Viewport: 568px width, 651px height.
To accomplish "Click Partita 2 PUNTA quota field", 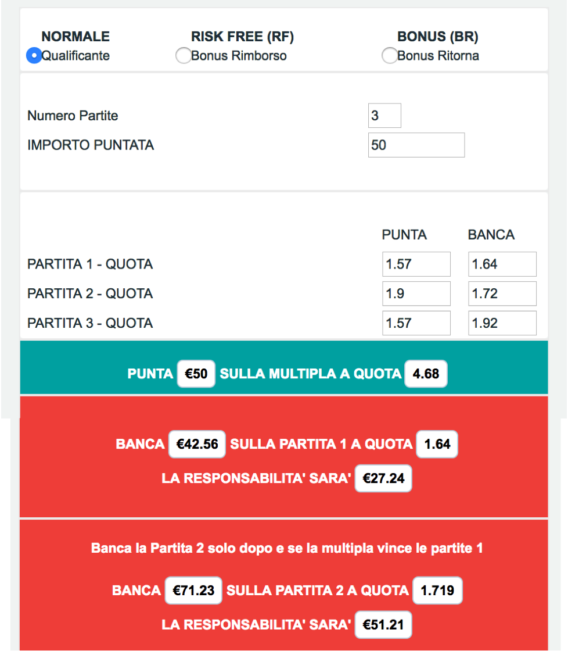I will (416, 294).
